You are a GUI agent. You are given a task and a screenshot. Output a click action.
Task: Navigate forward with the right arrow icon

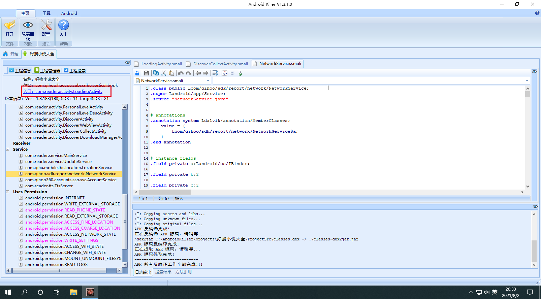[206, 73]
